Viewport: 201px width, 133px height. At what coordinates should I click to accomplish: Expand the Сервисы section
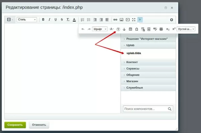148,69
